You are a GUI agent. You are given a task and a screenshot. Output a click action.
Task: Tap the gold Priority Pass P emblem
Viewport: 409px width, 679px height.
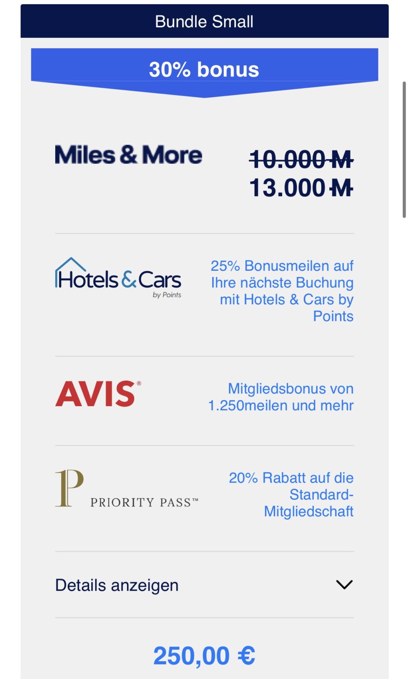point(69,488)
